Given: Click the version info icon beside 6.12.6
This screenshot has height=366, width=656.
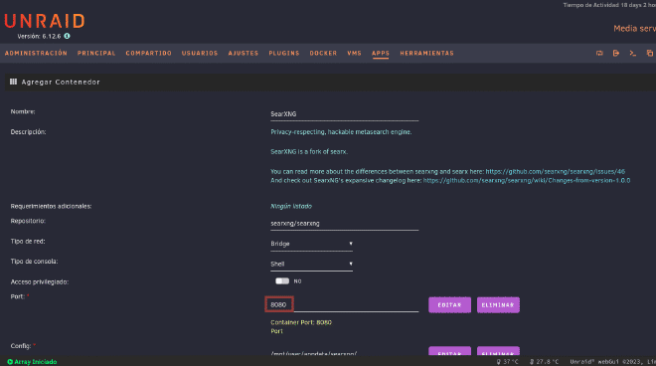Looking at the screenshot, I should coord(67,36).
